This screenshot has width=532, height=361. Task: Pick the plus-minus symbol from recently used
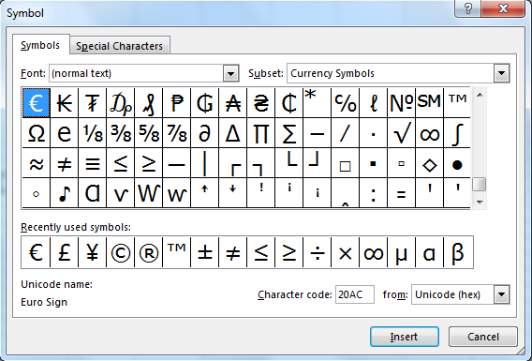point(205,252)
